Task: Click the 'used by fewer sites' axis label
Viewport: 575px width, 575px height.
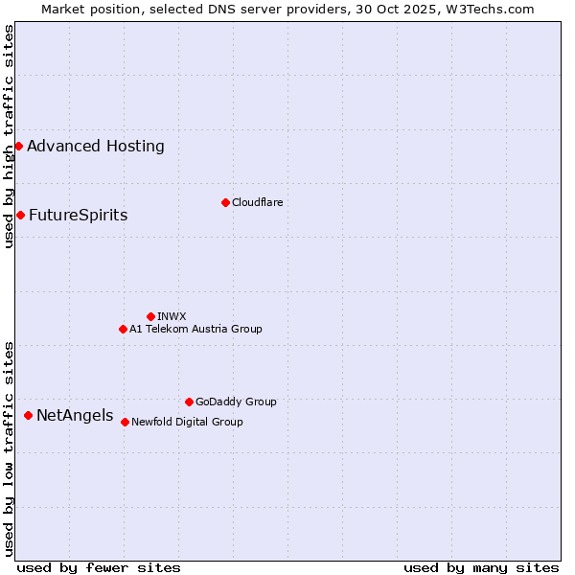Action: pyautogui.click(x=99, y=567)
